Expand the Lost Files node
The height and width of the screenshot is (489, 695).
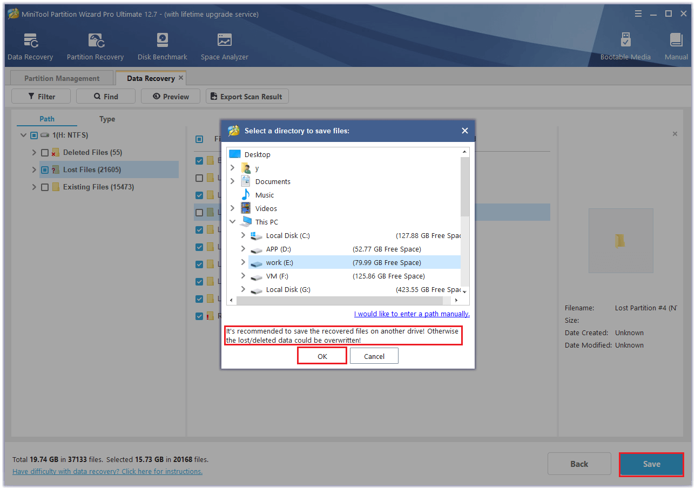tap(34, 169)
